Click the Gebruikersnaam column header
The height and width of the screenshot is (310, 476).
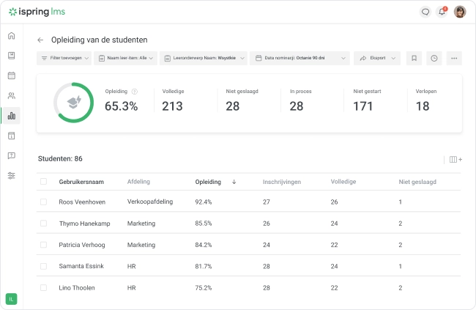pos(81,182)
